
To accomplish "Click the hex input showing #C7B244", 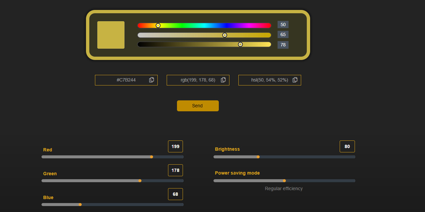I will click(x=126, y=80).
